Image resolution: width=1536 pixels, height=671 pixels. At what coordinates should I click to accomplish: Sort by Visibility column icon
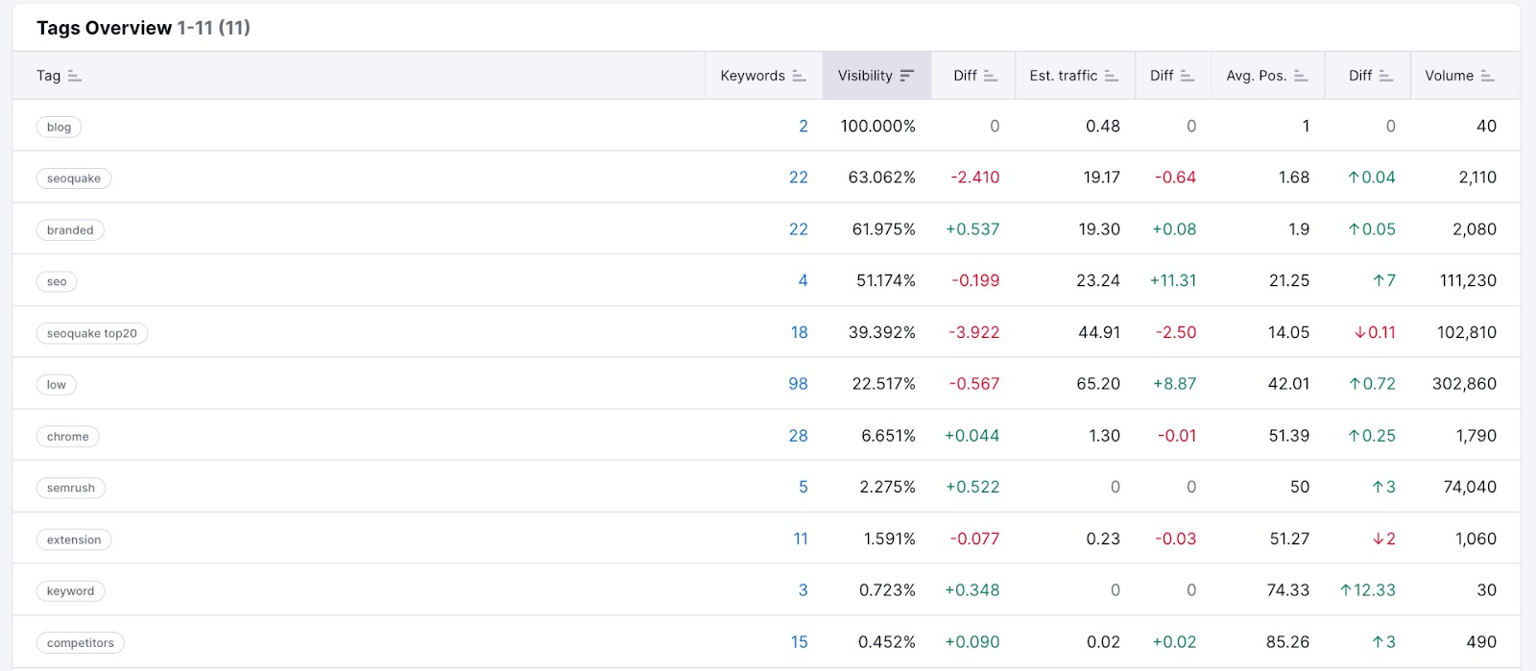(907, 76)
